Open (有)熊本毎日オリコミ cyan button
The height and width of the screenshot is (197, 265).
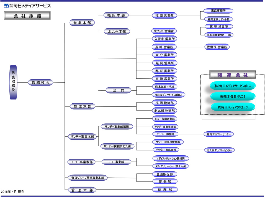point(233,96)
